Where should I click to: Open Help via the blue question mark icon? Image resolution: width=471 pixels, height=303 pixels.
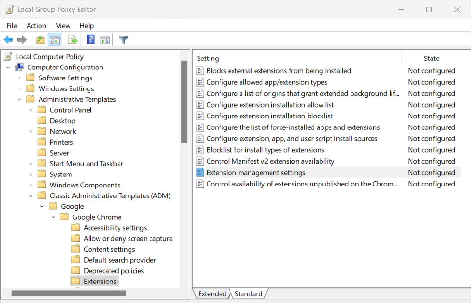click(x=90, y=40)
